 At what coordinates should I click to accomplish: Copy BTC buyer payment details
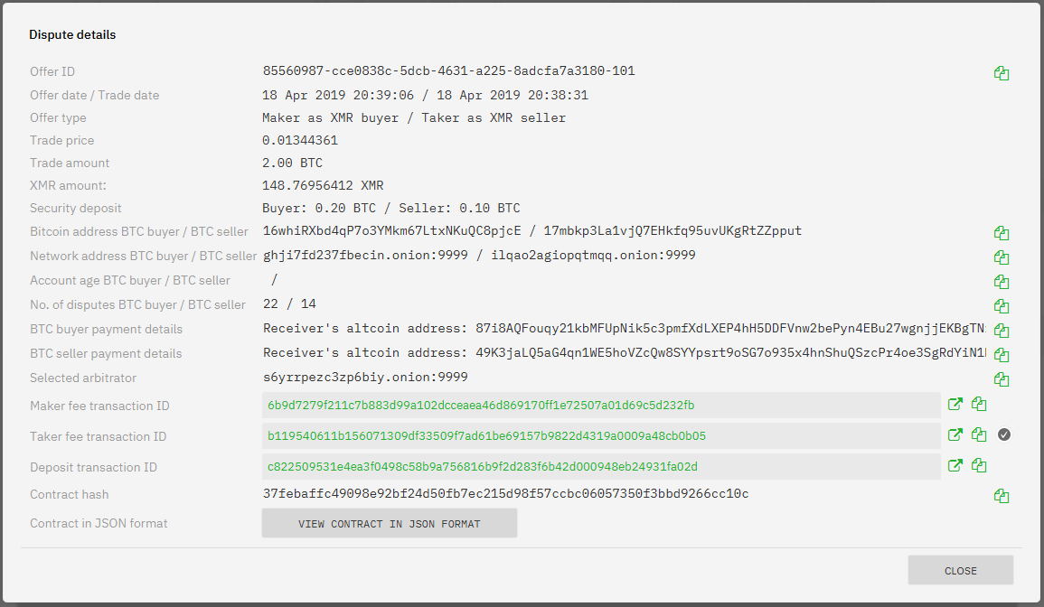pos(1002,331)
